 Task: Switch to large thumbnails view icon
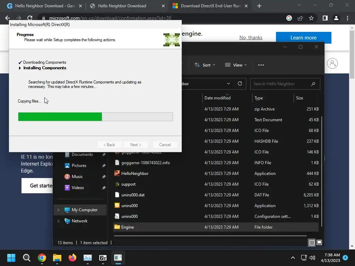pyautogui.click(x=319, y=243)
